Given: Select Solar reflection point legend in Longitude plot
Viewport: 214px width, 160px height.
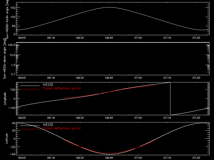Looking at the screenshot, I should (62, 88).
